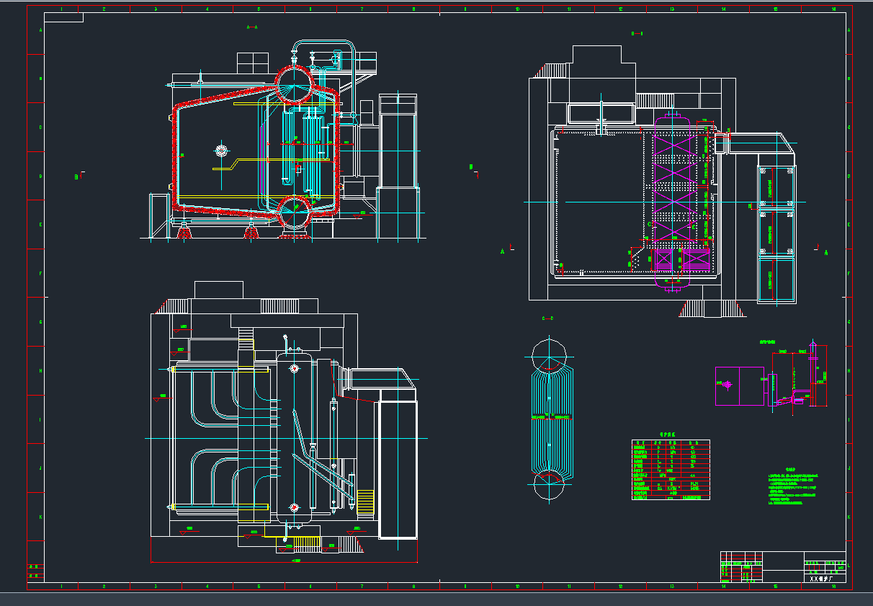
Task: Click row letter L on the right border
Action: point(849,566)
